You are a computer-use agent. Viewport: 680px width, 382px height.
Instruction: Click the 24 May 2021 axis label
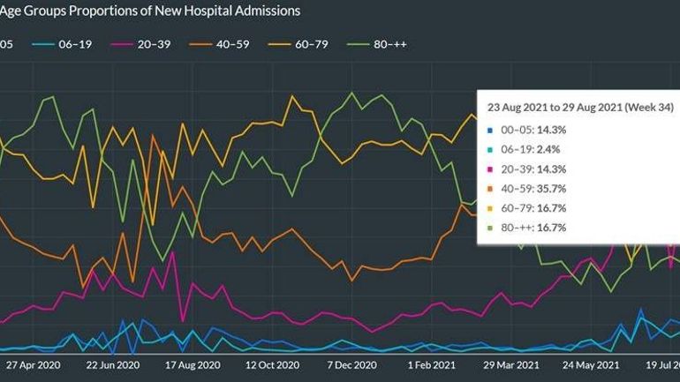[591, 365]
